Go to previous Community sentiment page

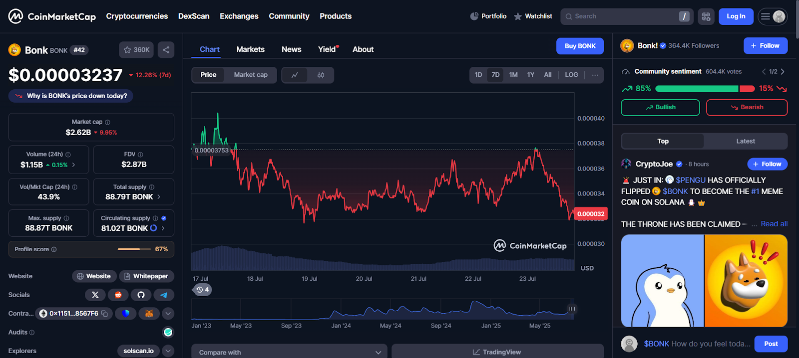coord(764,72)
